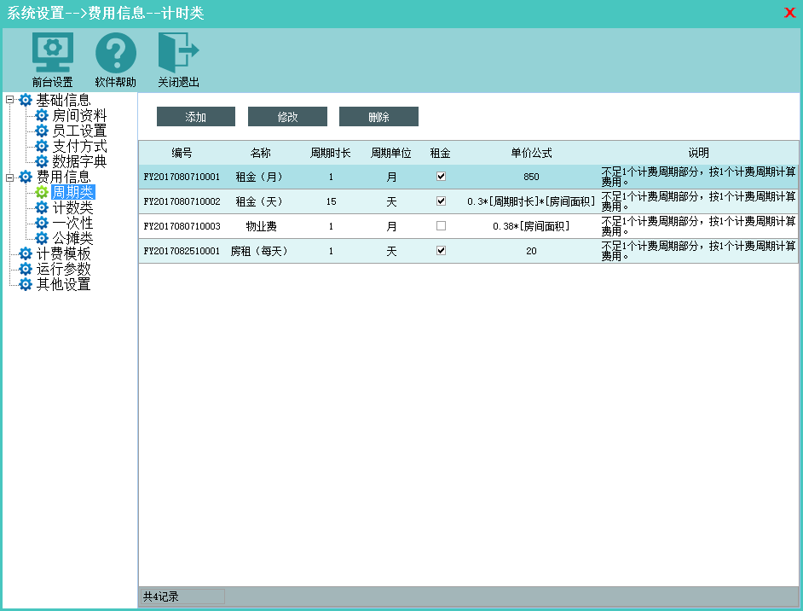Uncheck 租金 checkbox for 租金（月）row

coord(441,177)
